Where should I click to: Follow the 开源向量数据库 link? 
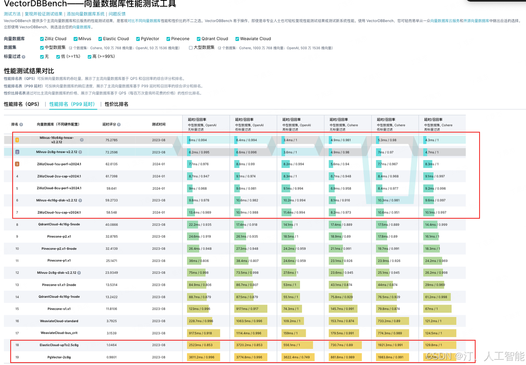tap(476, 21)
